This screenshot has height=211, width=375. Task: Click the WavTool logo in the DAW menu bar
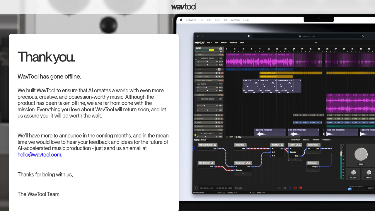[x=199, y=42]
